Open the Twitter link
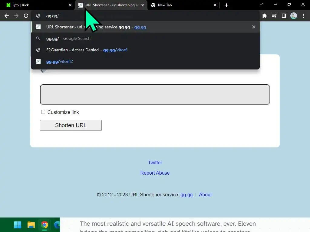This screenshot has height=232, width=310. pos(155,163)
